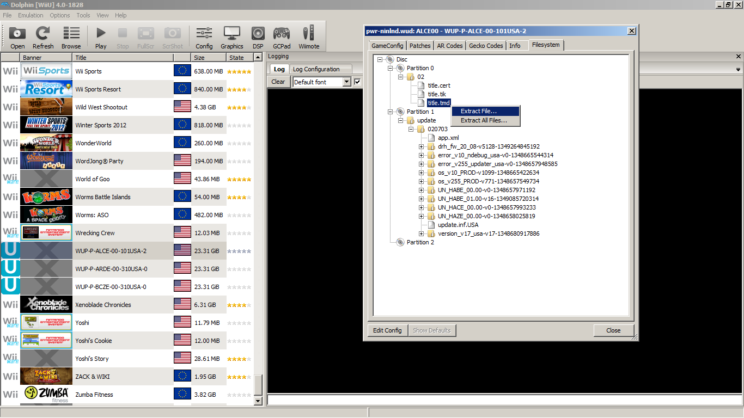Open the DSP audio settings icon
The image size is (744, 418).
tap(258, 37)
